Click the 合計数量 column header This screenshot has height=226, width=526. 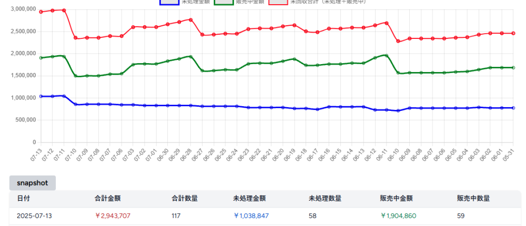185,199
